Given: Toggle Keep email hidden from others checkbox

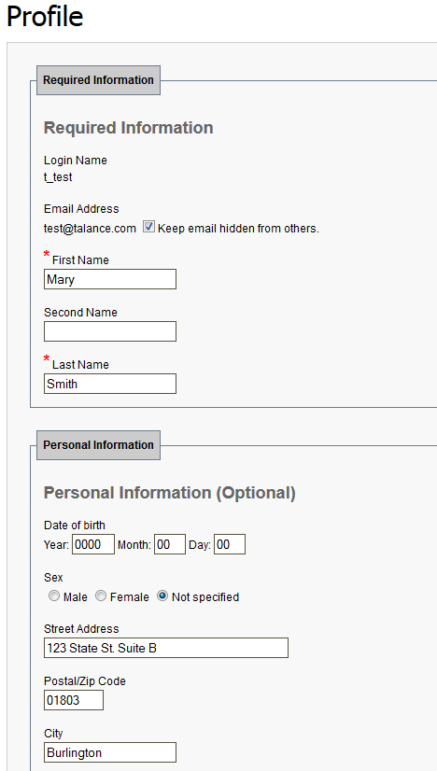Looking at the screenshot, I should 149,227.
